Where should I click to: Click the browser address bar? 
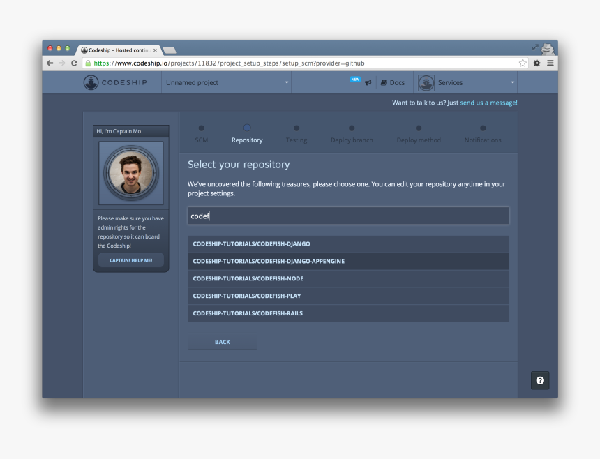click(x=305, y=63)
